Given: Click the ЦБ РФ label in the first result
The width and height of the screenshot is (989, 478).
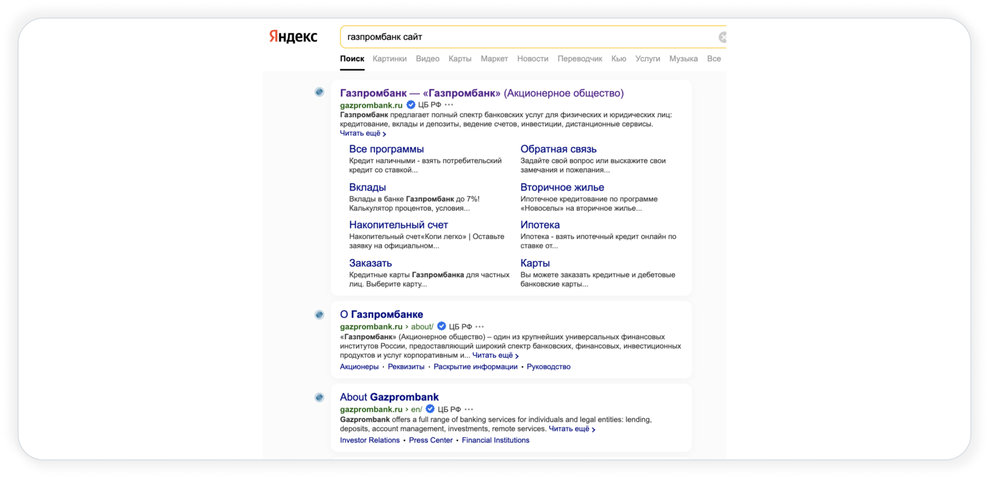Looking at the screenshot, I should [429, 105].
